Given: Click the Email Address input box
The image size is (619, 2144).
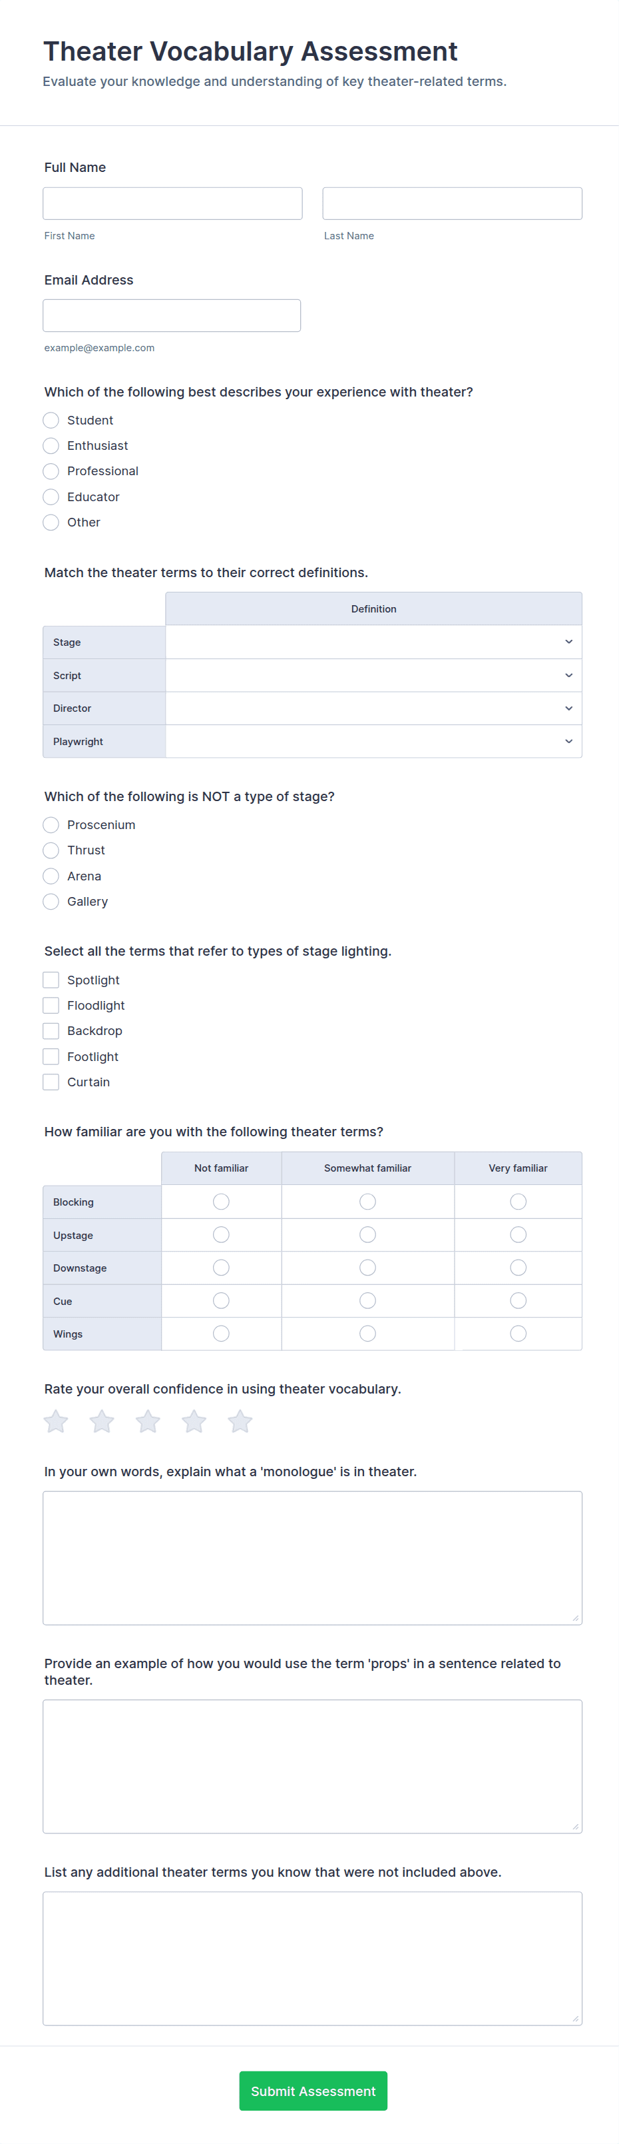Looking at the screenshot, I should point(172,315).
